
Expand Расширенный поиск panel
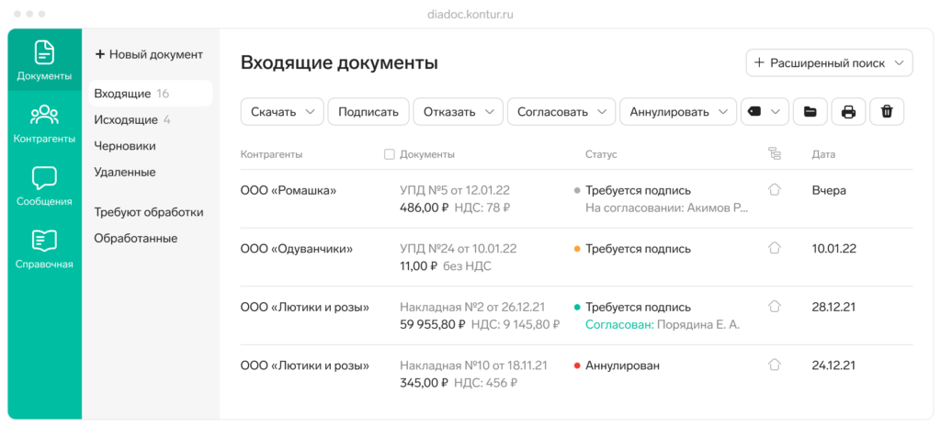click(x=829, y=63)
